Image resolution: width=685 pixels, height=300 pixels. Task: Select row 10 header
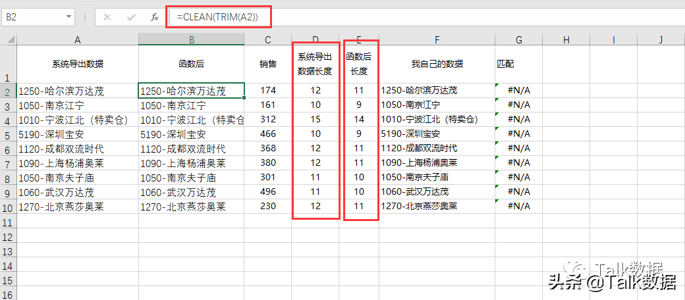[x=9, y=207]
